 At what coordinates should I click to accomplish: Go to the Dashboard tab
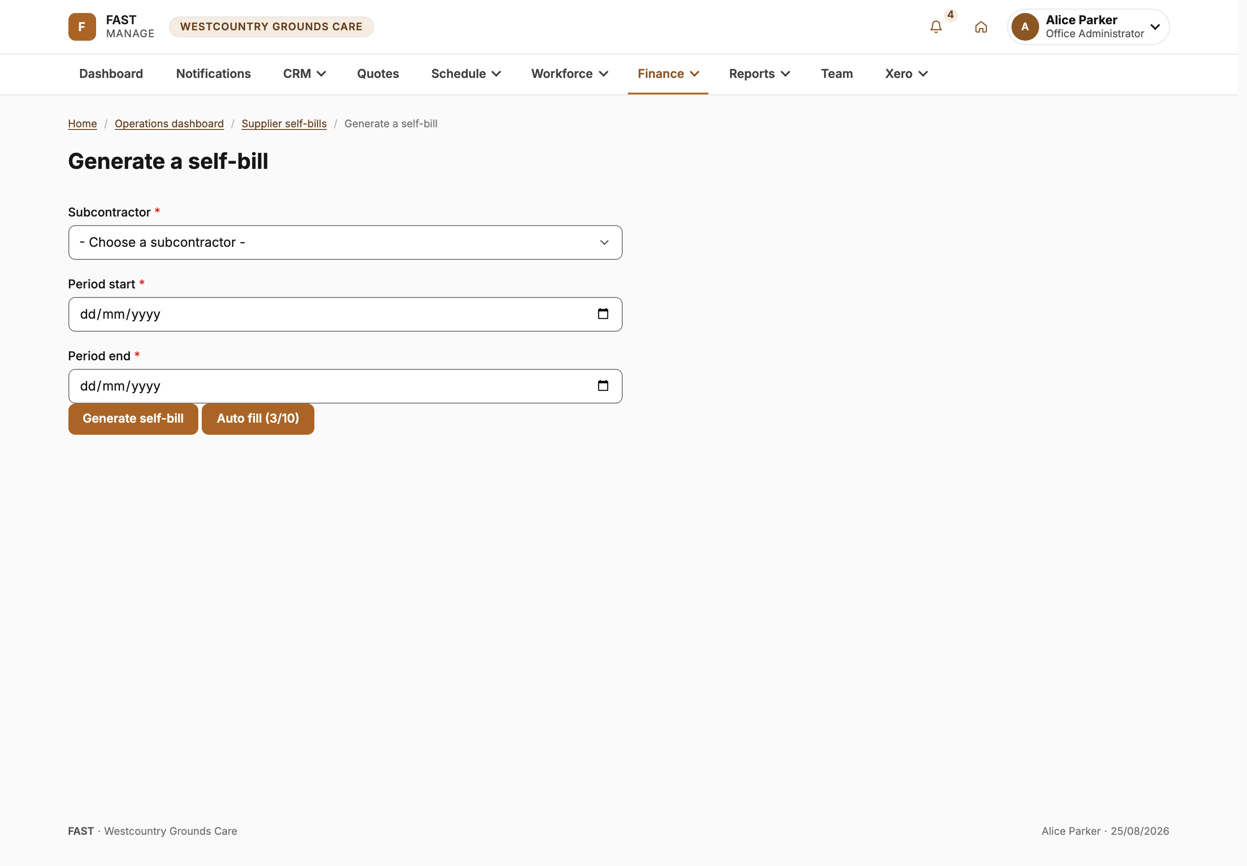[x=111, y=74]
